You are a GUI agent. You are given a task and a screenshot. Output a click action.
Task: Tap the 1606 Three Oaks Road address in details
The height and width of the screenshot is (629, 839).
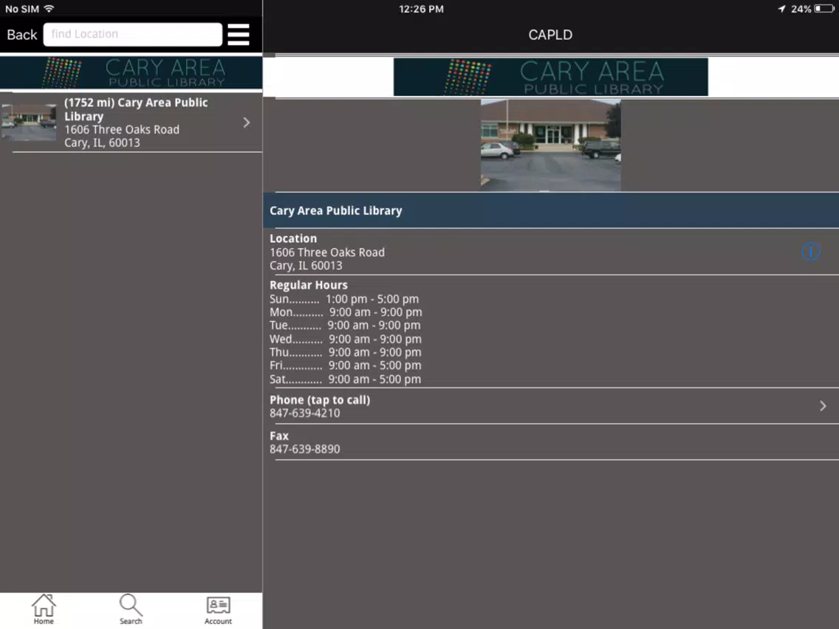point(327,259)
